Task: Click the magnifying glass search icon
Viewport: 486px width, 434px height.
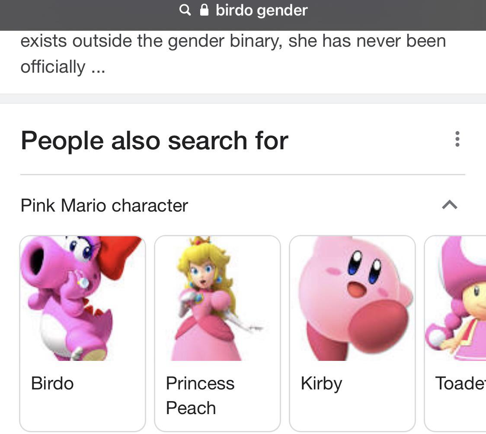Action: click(x=185, y=10)
